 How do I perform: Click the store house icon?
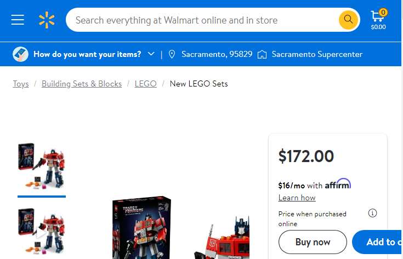pos(262,54)
